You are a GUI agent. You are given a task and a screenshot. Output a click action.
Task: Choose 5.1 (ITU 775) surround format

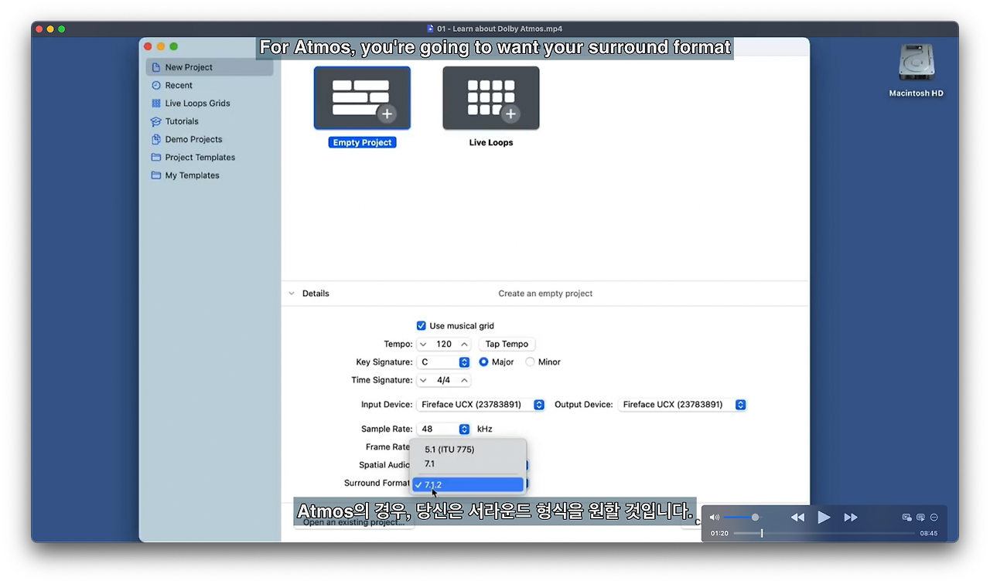coord(468,450)
